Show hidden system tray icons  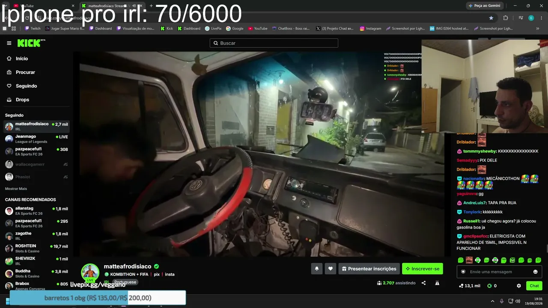[492, 301]
